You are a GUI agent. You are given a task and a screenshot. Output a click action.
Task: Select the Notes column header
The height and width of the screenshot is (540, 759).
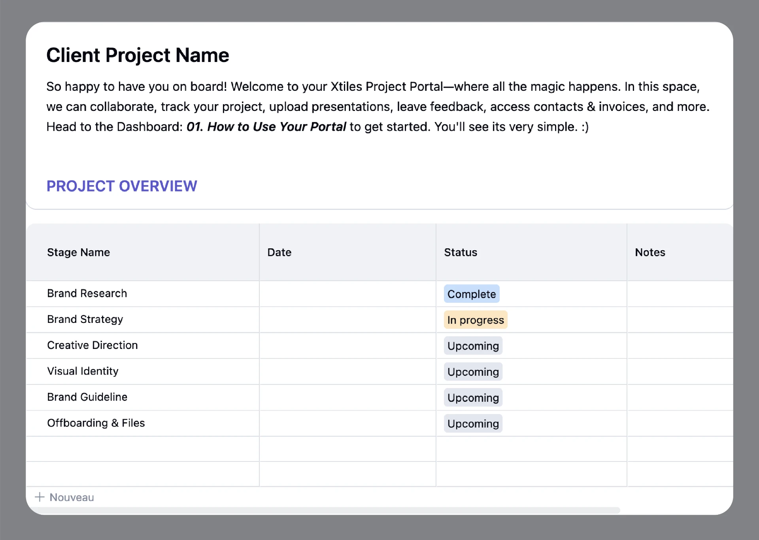pyautogui.click(x=680, y=252)
